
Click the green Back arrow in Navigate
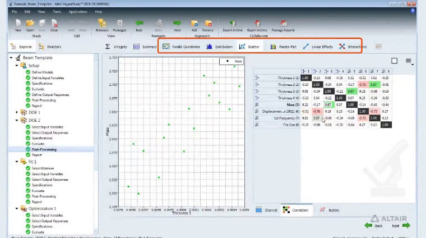tap(139, 23)
